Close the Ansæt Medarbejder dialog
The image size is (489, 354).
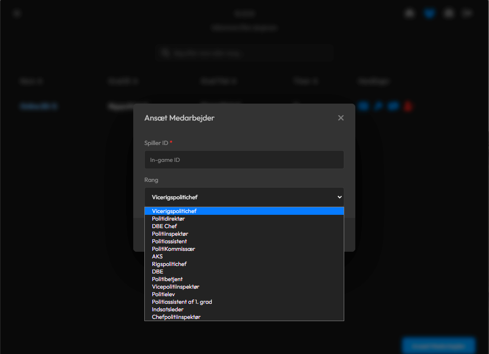[x=341, y=118]
